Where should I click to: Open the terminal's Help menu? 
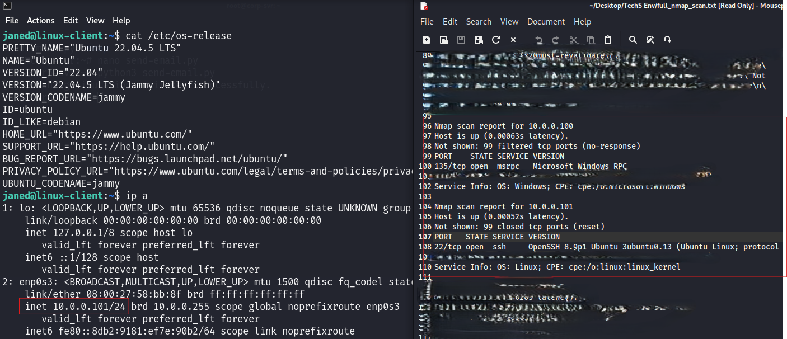(x=121, y=21)
